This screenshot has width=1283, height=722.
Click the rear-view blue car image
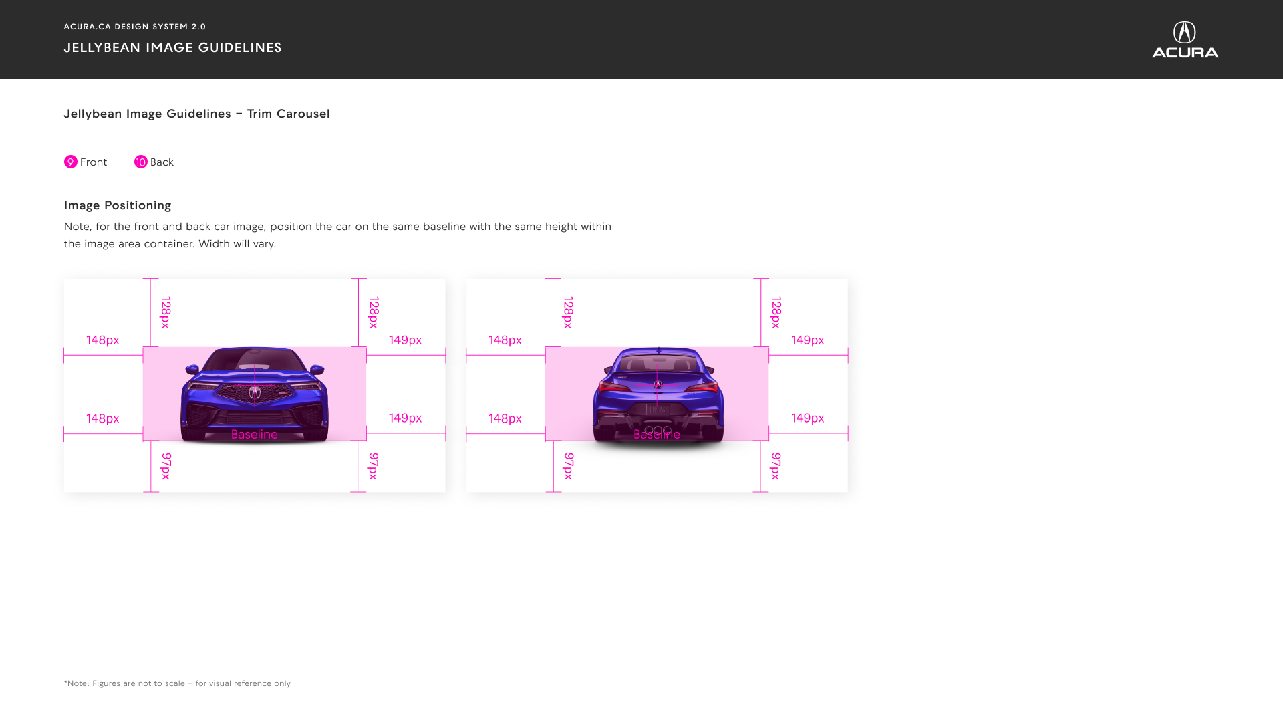(658, 394)
